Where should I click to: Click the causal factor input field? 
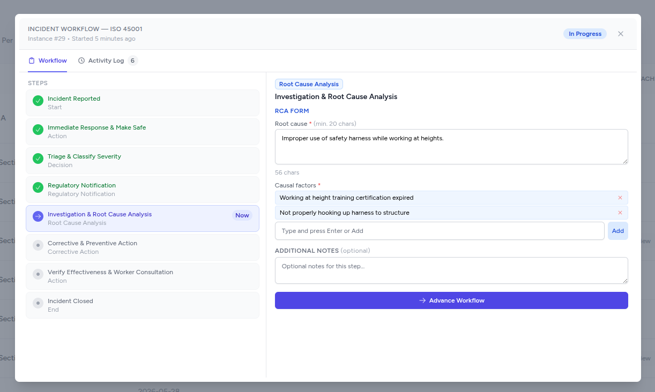pyautogui.click(x=440, y=231)
